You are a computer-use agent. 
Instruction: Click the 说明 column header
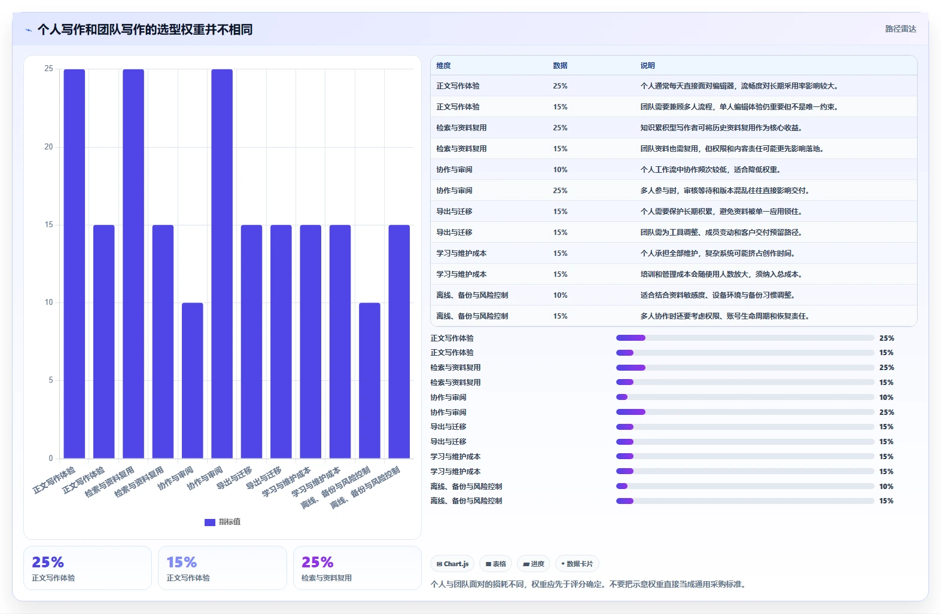(647, 66)
